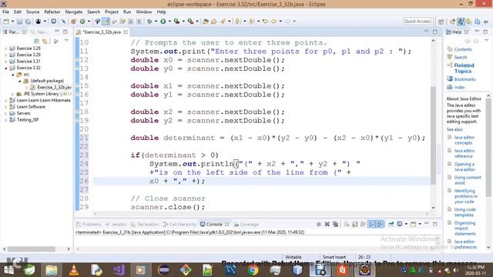Run the program with green Run button

[163, 22]
